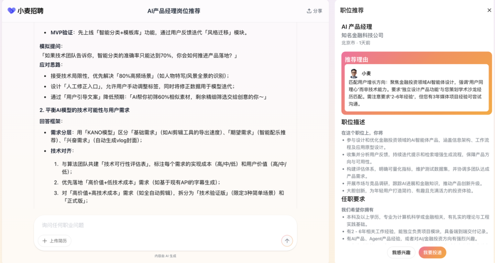Click the 北京市 · 1天前 location line
Screen dimensions: 495x263
356,43
